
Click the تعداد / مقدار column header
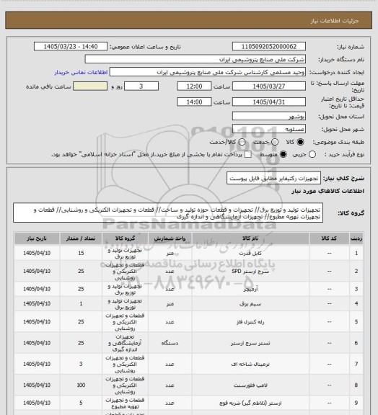(x=81, y=238)
